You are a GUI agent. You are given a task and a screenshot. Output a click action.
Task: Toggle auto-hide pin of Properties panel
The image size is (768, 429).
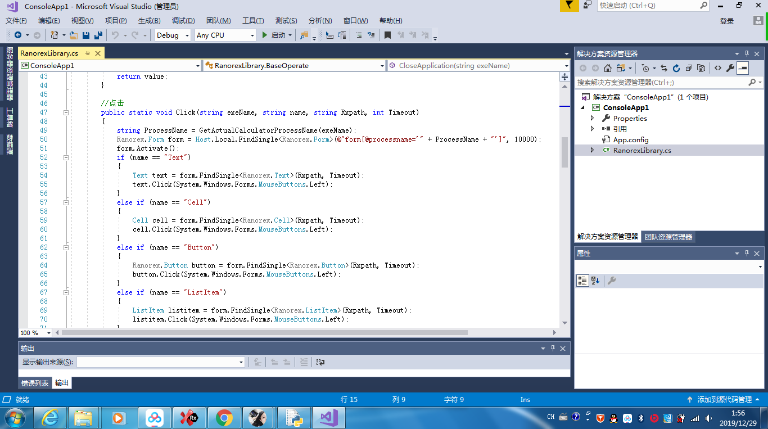(x=747, y=253)
